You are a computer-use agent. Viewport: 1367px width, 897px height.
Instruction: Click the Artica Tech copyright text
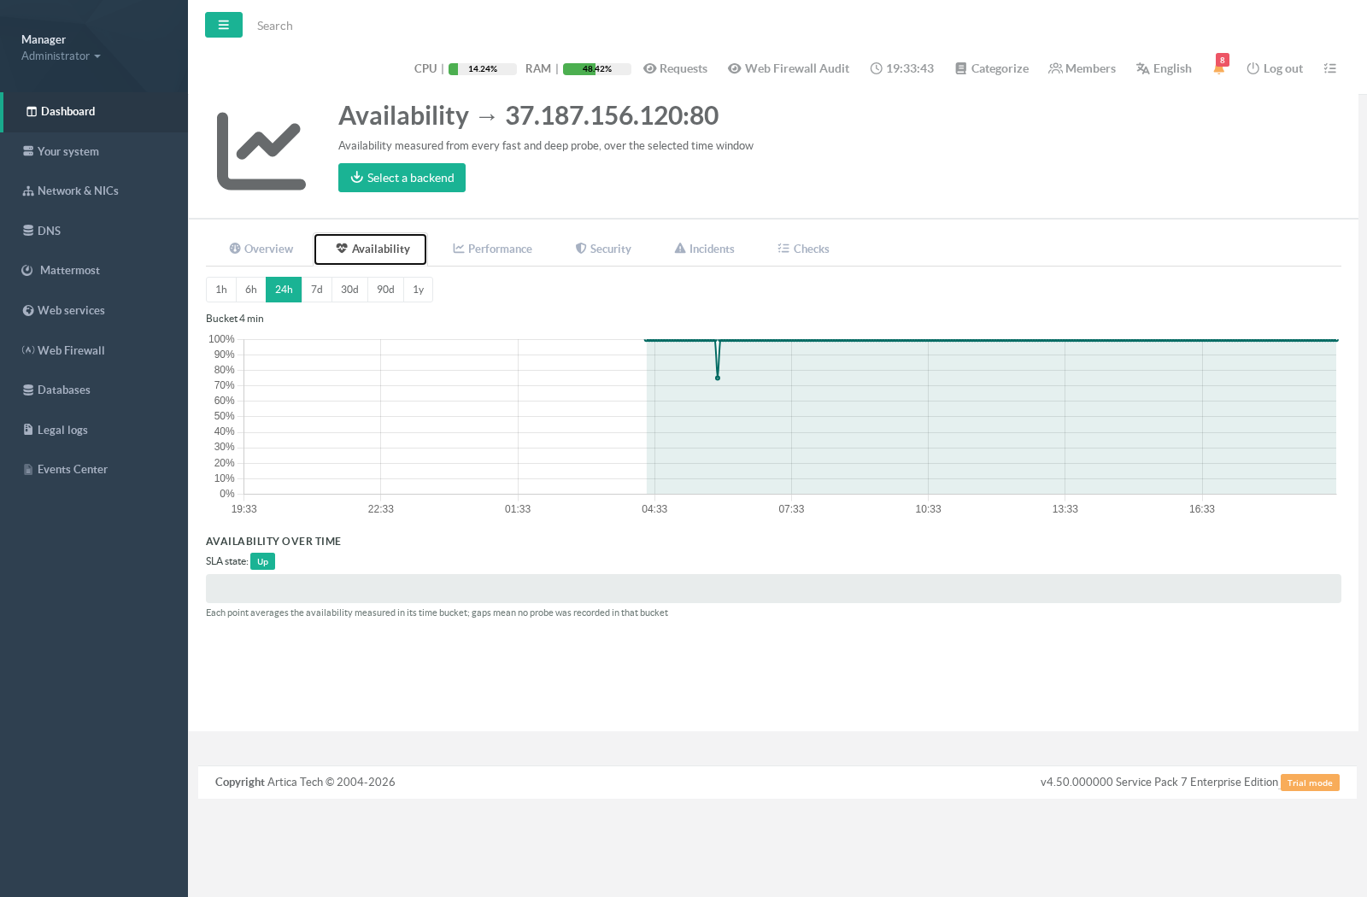tap(305, 782)
